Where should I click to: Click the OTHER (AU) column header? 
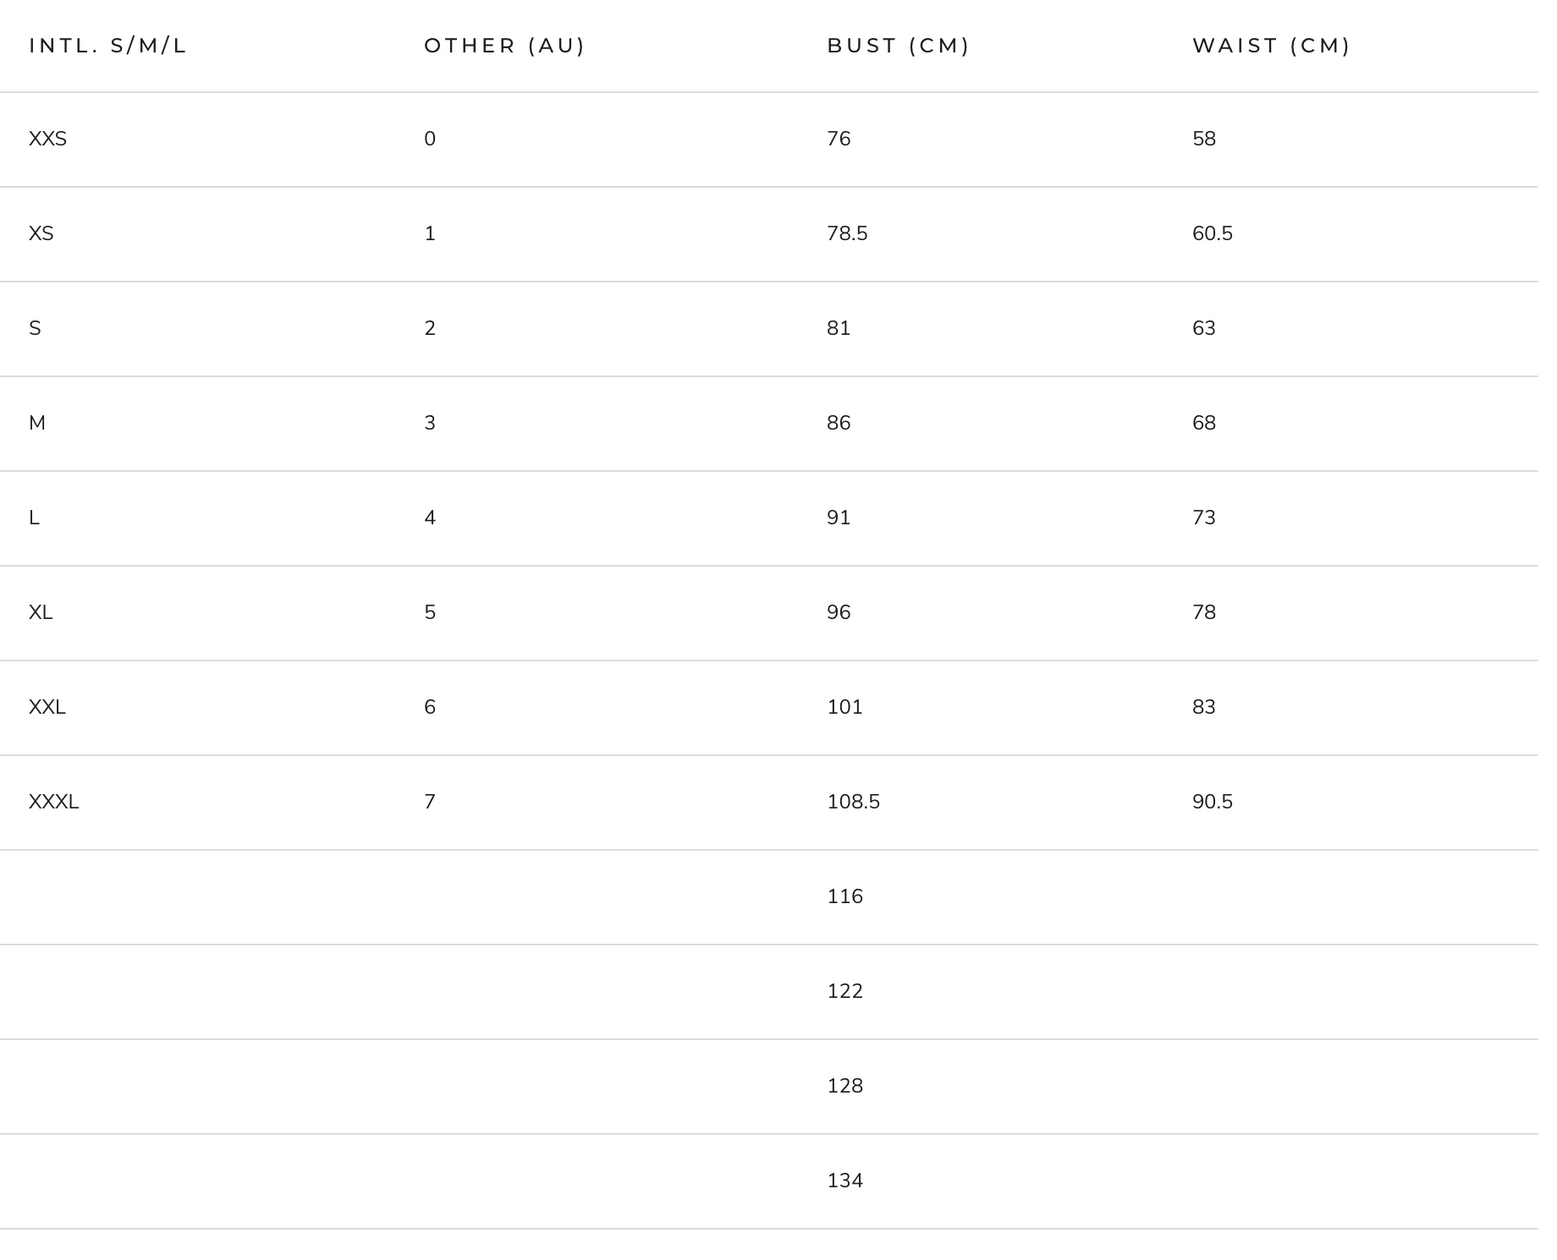(x=504, y=46)
